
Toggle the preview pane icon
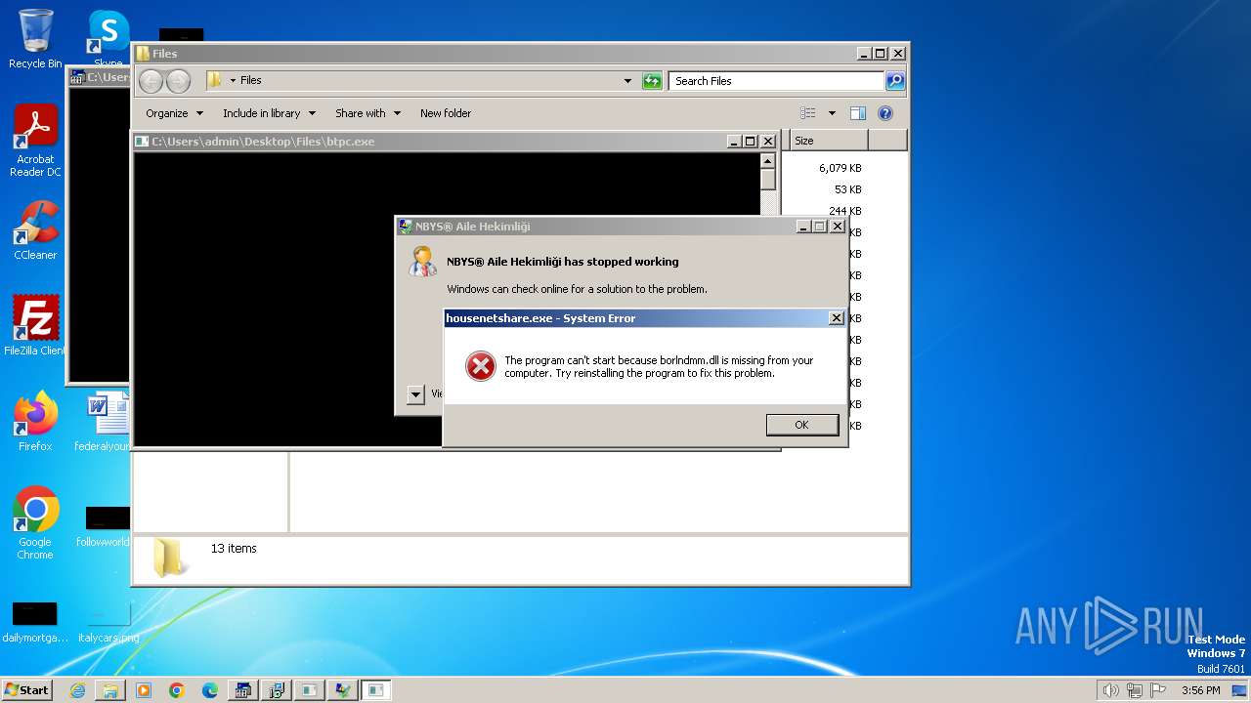pos(857,113)
